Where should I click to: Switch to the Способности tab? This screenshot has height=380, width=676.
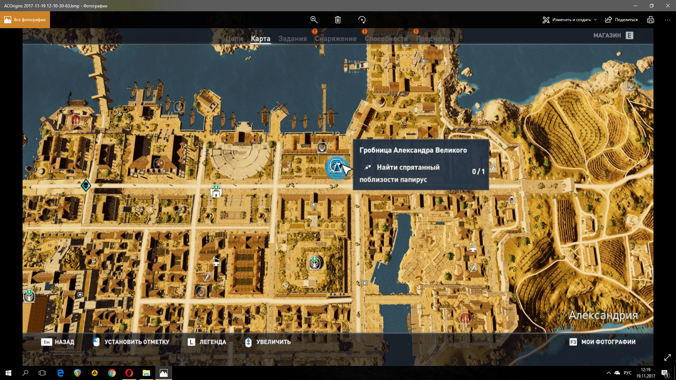click(x=386, y=39)
